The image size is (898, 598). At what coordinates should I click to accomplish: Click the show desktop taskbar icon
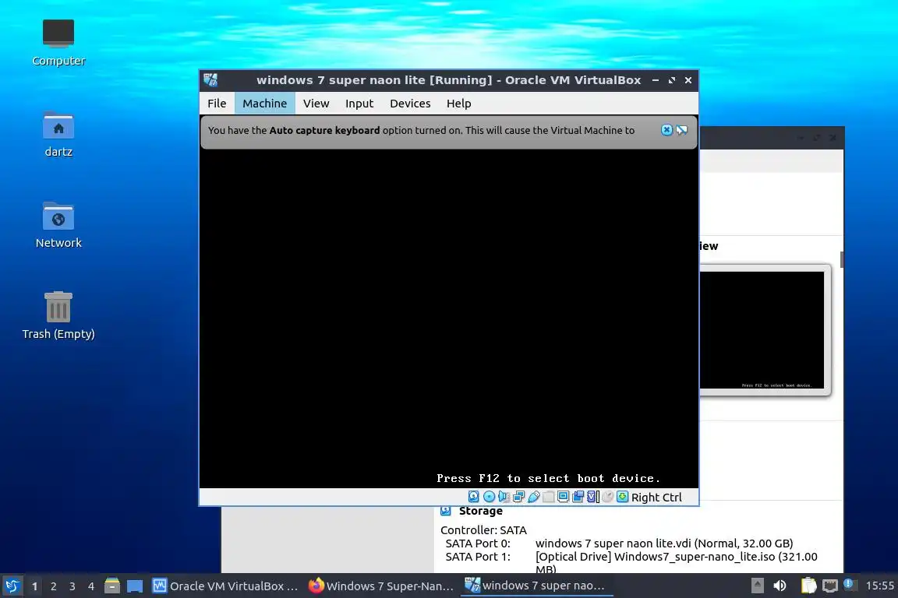coord(135,586)
